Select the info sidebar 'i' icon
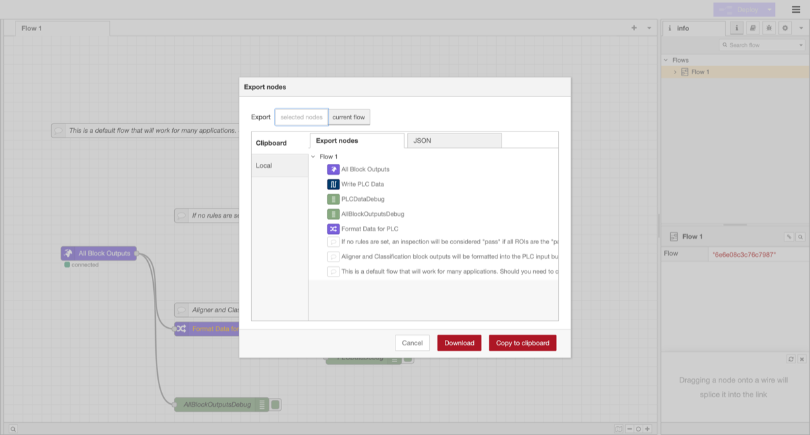Viewport: 810px width, 435px height. 736,28
